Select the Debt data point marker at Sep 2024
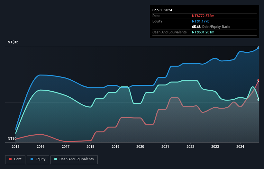 click(x=259, y=80)
